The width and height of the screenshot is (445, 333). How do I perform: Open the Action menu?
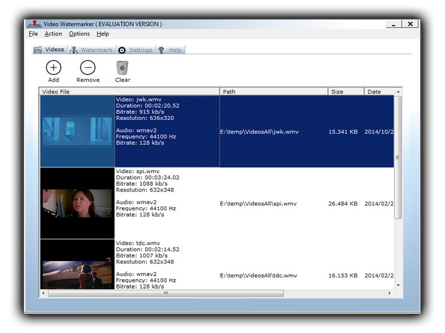click(53, 34)
